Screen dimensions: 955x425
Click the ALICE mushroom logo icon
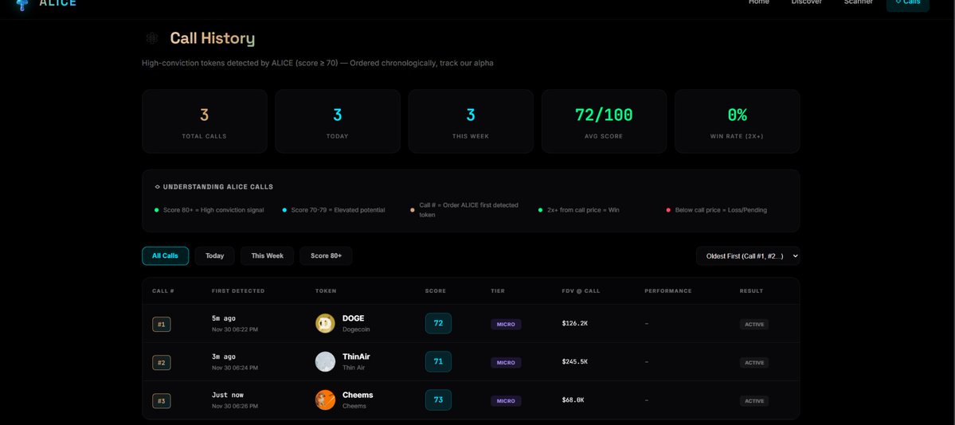22,4
